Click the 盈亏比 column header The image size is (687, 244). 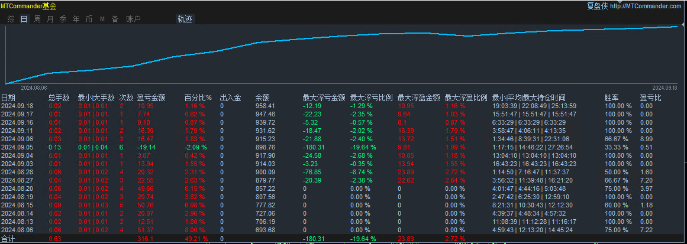651,97
